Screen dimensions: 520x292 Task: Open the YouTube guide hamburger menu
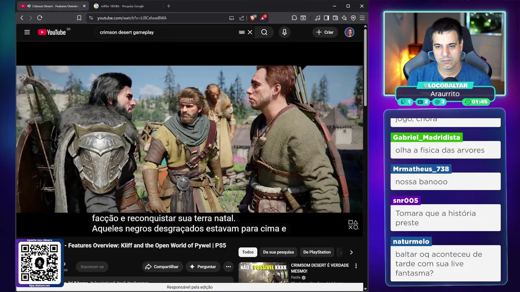(x=27, y=32)
